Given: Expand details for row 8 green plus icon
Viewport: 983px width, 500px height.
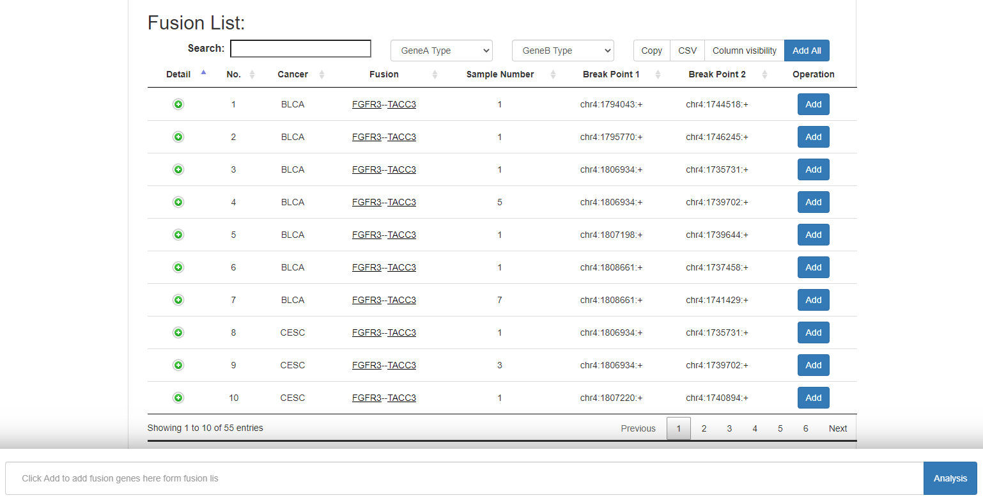Looking at the screenshot, I should click(178, 332).
